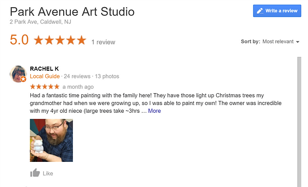The width and height of the screenshot is (308, 187).
Task: Click the orange Local Guide badge on avatar
Action: coord(24,79)
